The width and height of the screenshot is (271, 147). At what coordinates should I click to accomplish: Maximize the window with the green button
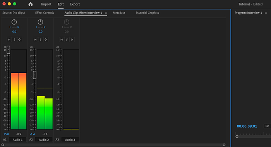(15, 4)
